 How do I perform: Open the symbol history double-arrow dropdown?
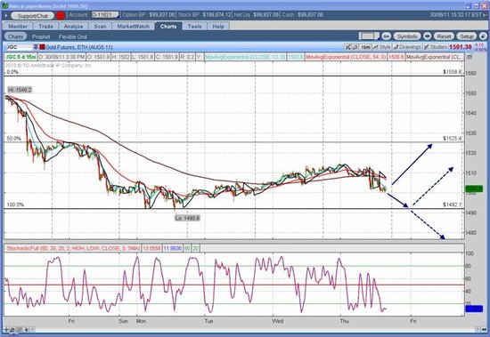click(36, 47)
